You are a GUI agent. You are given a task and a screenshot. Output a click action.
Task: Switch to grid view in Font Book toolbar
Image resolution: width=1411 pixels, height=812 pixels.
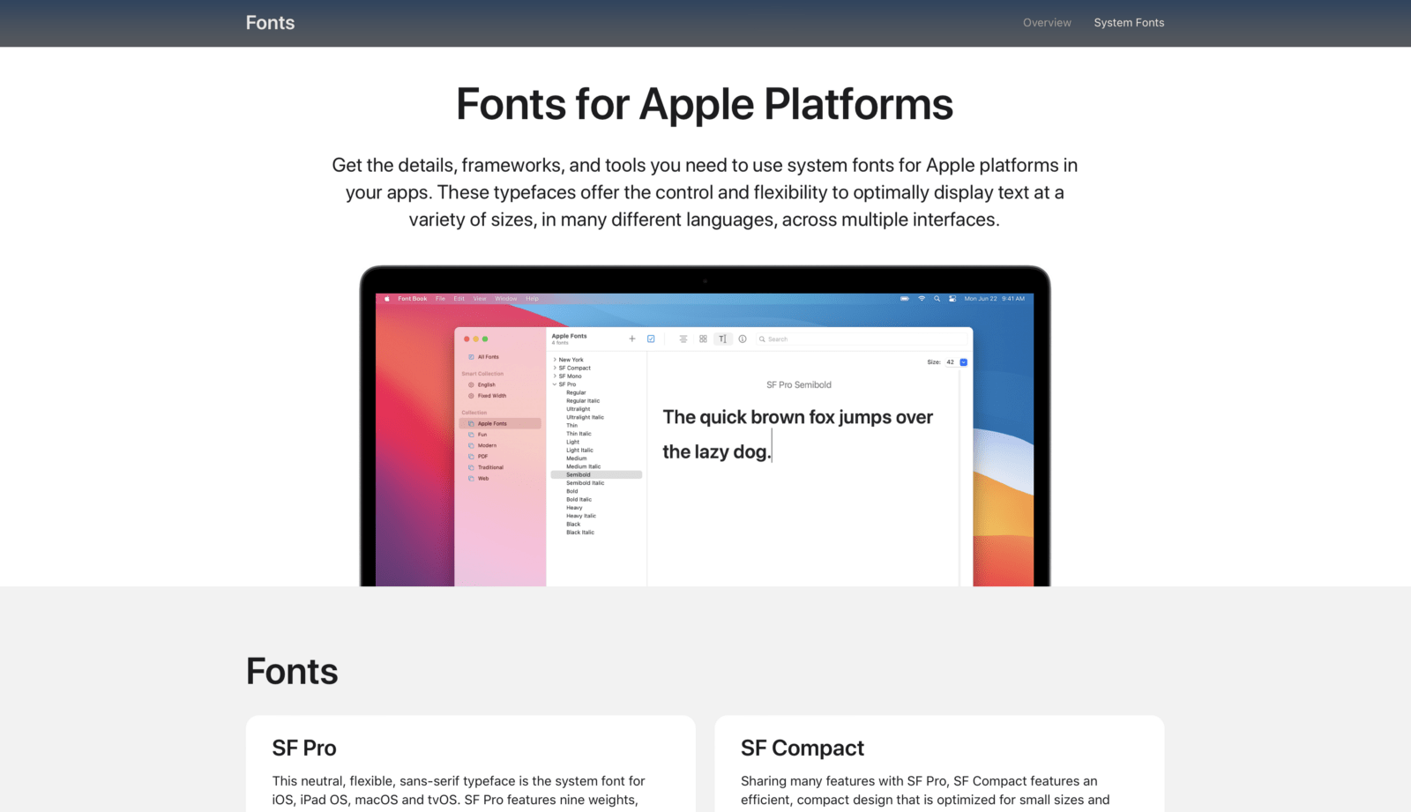point(703,339)
